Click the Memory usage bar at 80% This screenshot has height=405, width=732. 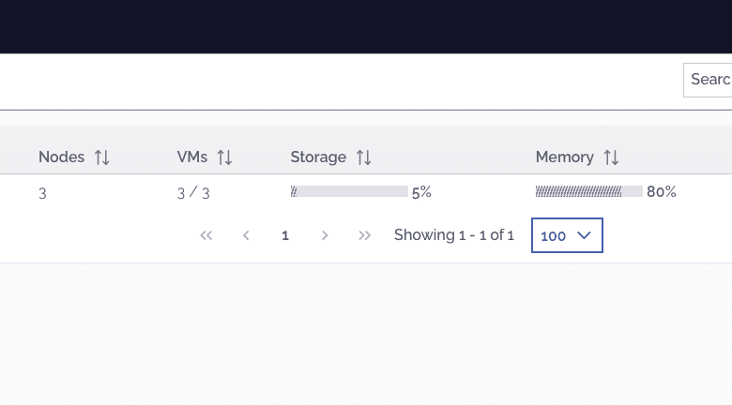[x=589, y=191]
